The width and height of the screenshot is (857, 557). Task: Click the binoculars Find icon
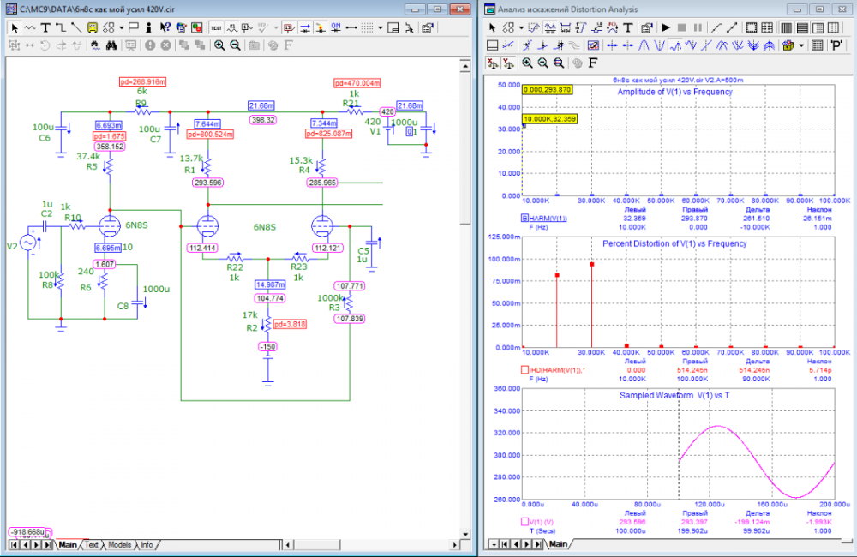[111, 45]
